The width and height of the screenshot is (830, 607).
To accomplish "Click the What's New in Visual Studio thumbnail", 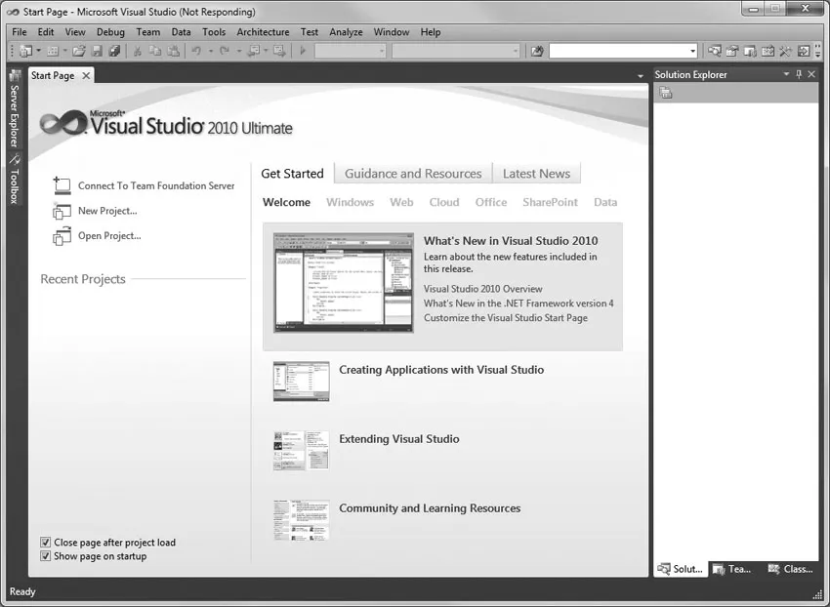I will [x=343, y=283].
